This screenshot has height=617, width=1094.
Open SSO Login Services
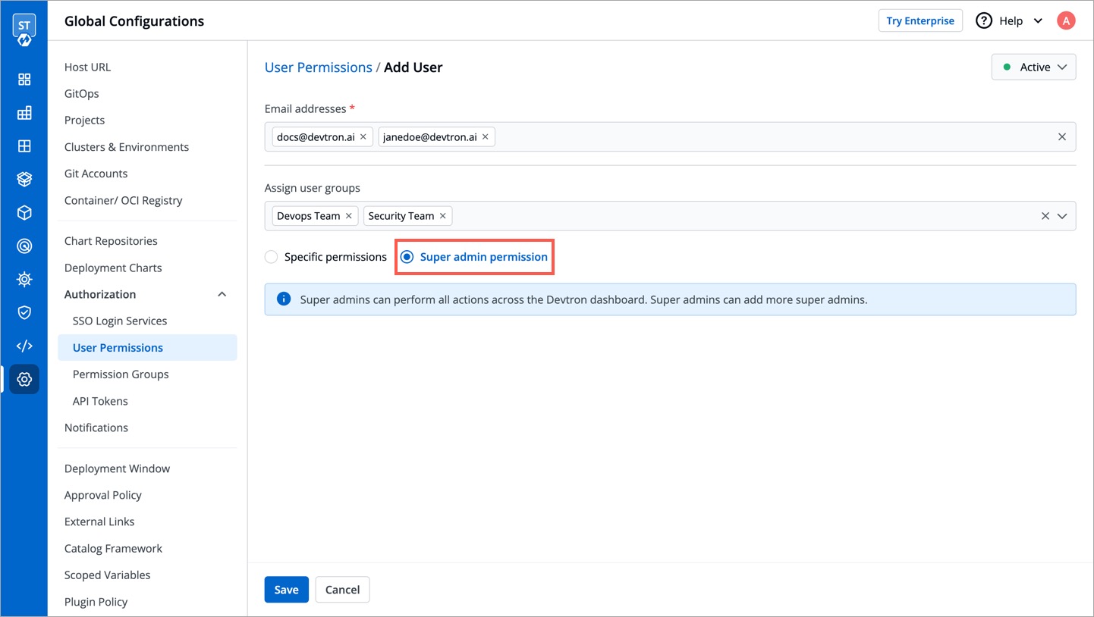pos(120,321)
